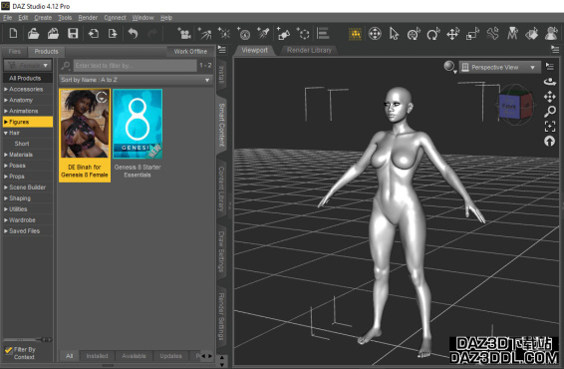Open the Perspective View dropdown
This screenshot has height=369, width=564.
[500, 68]
